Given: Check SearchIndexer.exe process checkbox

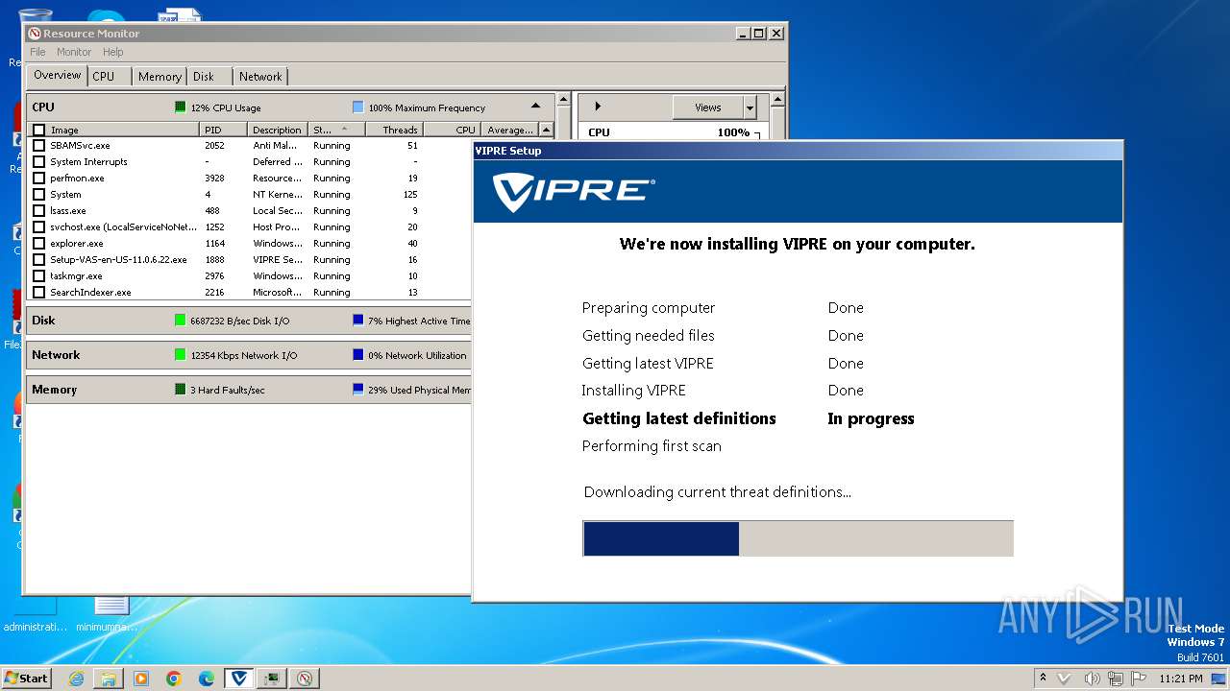Looking at the screenshot, I should (x=38, y=293).
